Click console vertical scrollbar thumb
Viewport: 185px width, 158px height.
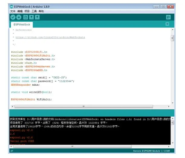pos(172,123)
